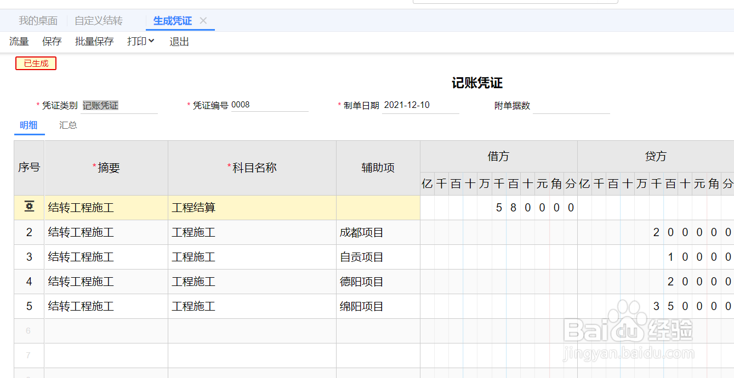Open the 制单日期 date field

tap(420, 105)
